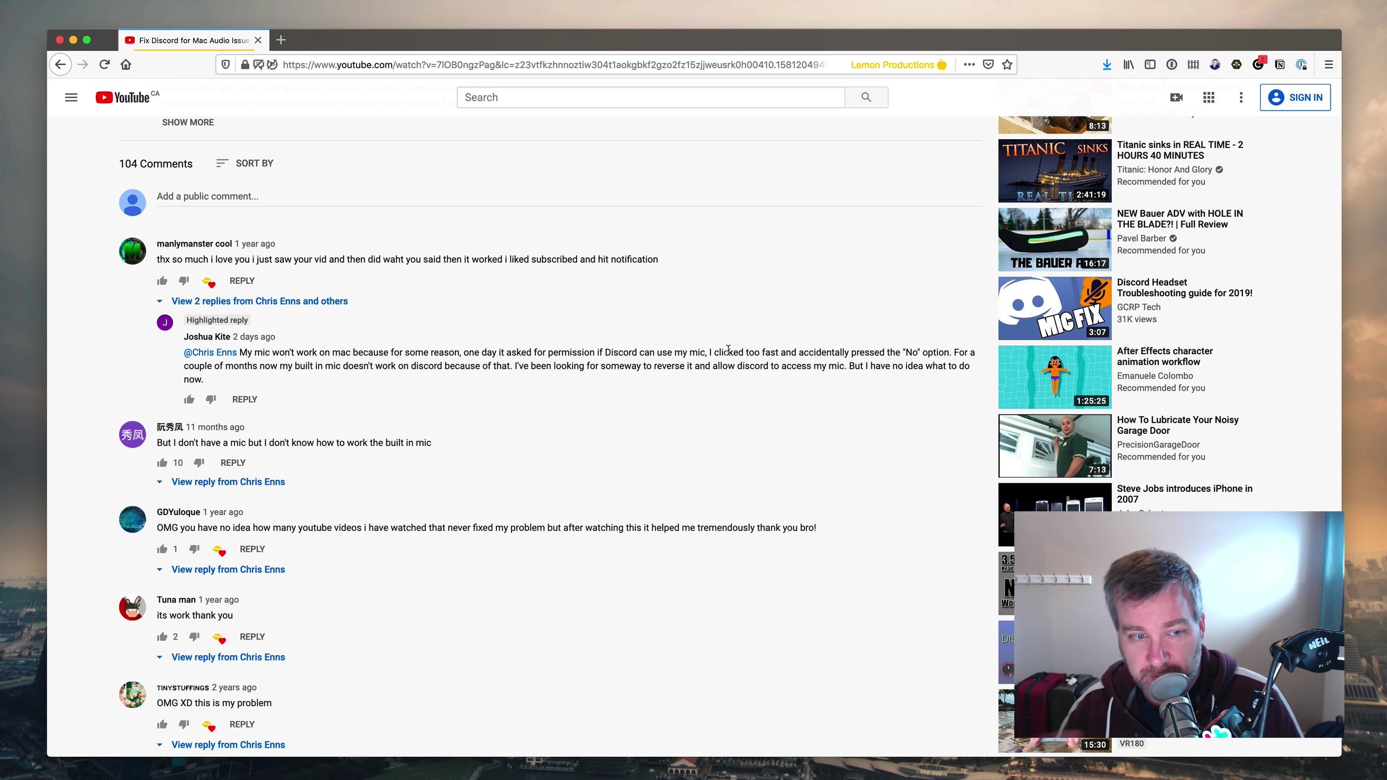
Task: Open GDYuloque's avatar
Action: coord(133,519)
